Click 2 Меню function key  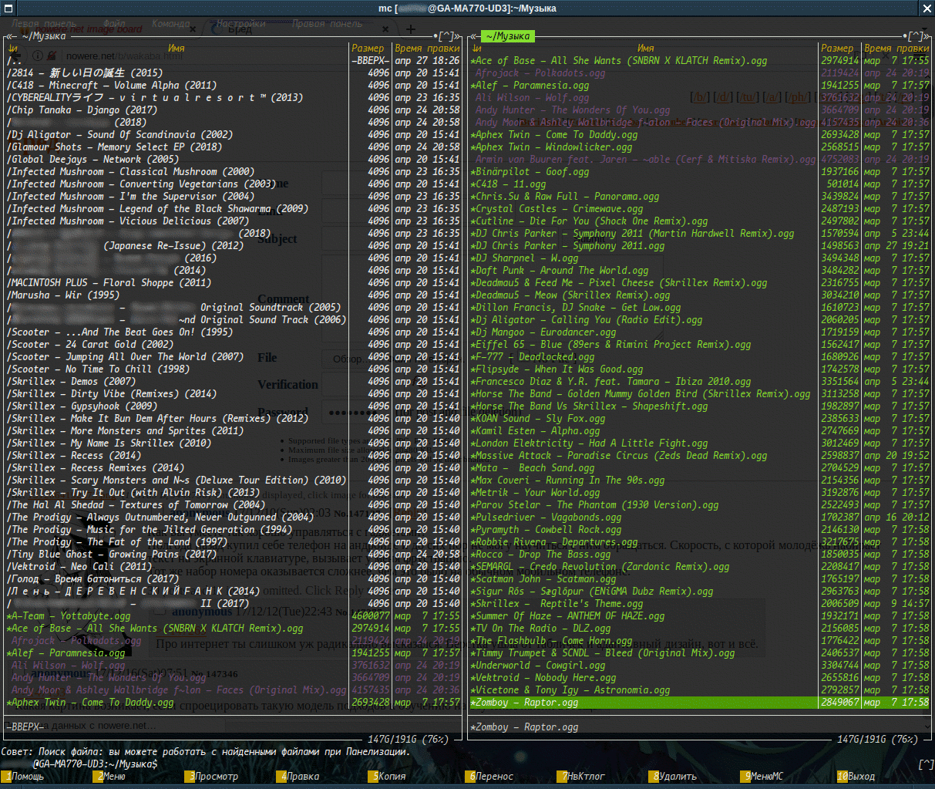point(111,777)
